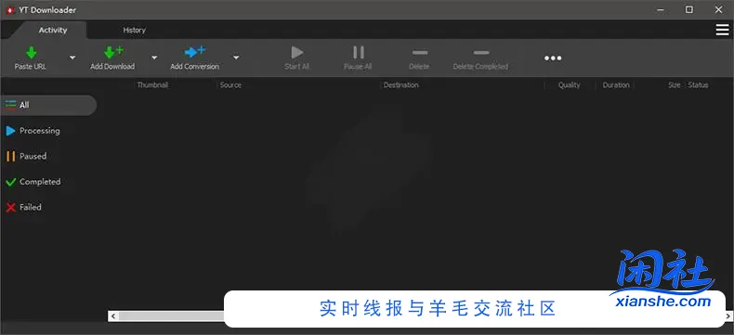Sort by the Status column header
This screenshot has height=335, width=734.
click(x=698, y=85)
